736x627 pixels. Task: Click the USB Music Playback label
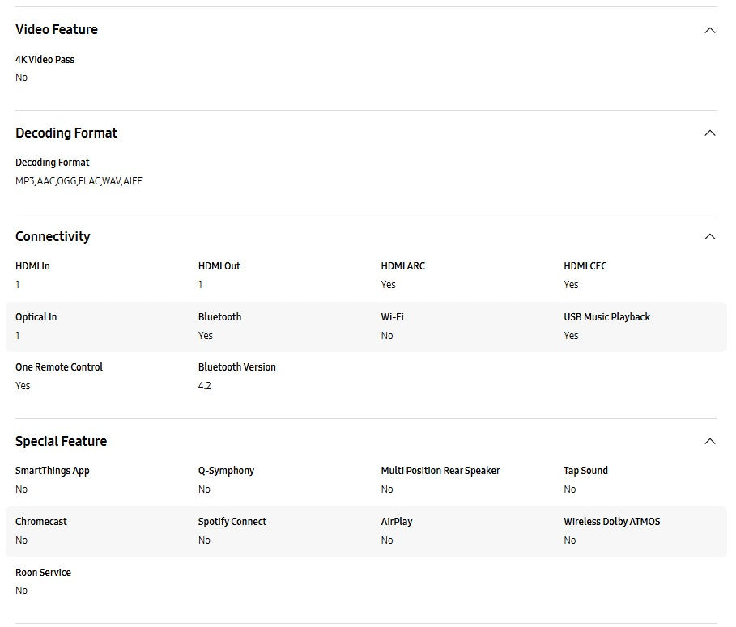pyautogui.click(x=606, y=317)
